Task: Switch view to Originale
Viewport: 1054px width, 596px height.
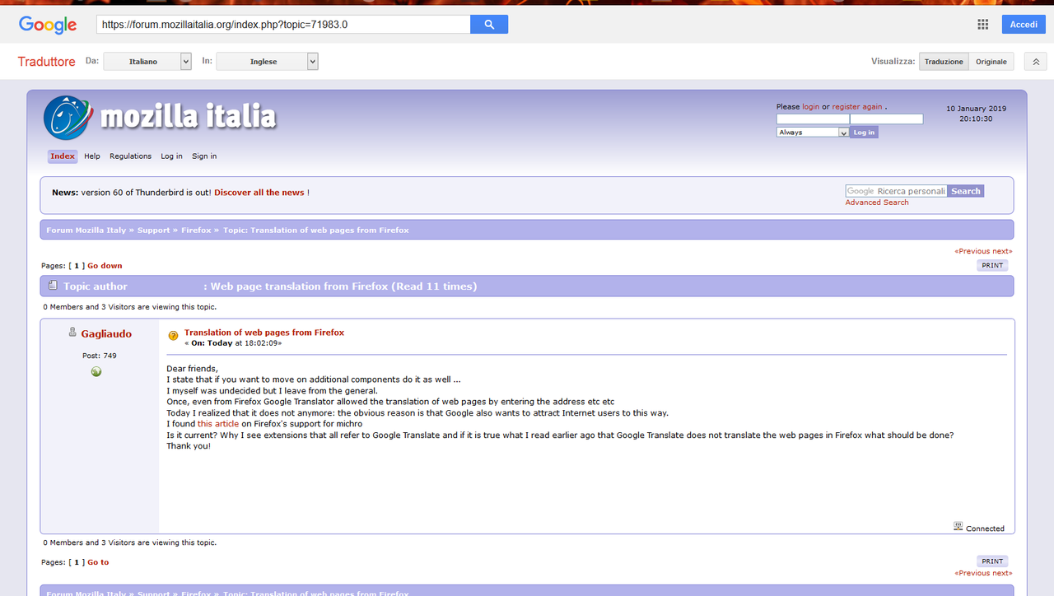Action: point(991,62)
